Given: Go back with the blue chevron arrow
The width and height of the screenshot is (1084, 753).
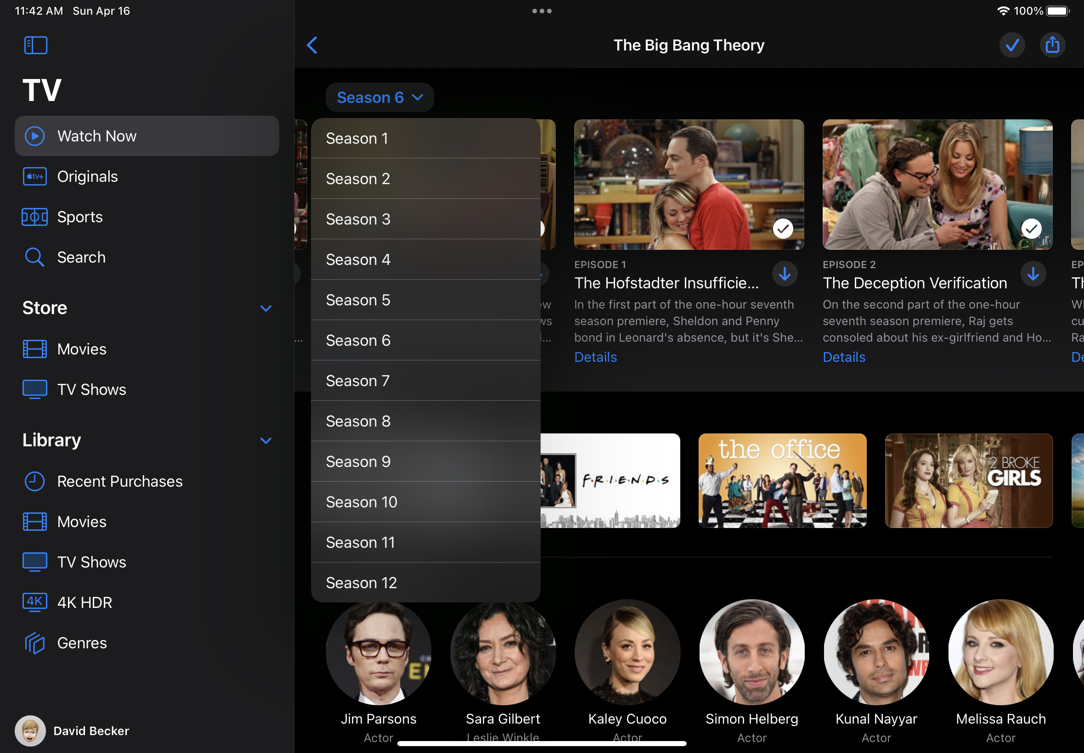Looking at the screenshot, I should coord(312,45).
